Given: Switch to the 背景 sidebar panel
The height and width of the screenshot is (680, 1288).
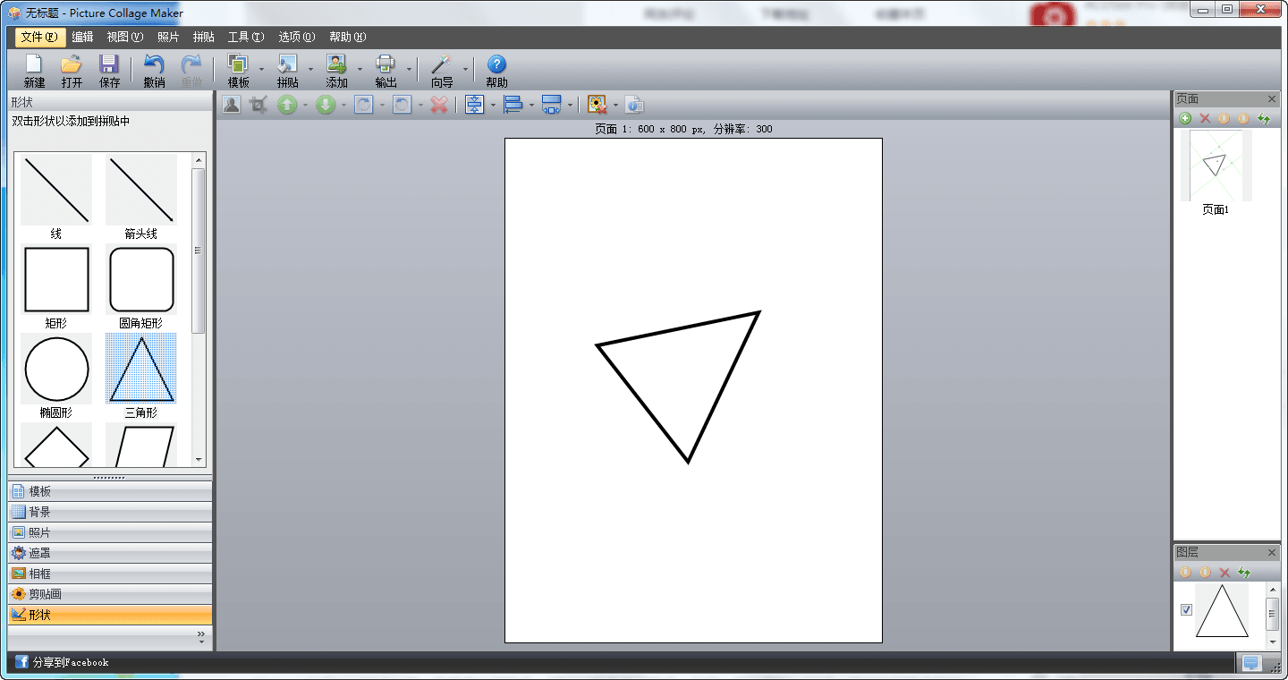Looking at the screenshot, I should [x=110, y=512].
